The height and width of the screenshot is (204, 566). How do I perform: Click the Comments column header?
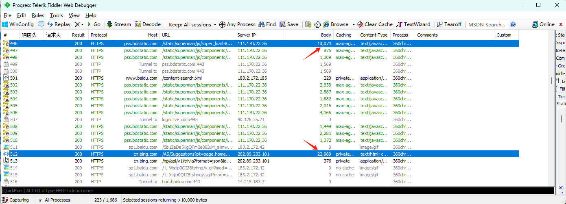click(x=455, y=35)
